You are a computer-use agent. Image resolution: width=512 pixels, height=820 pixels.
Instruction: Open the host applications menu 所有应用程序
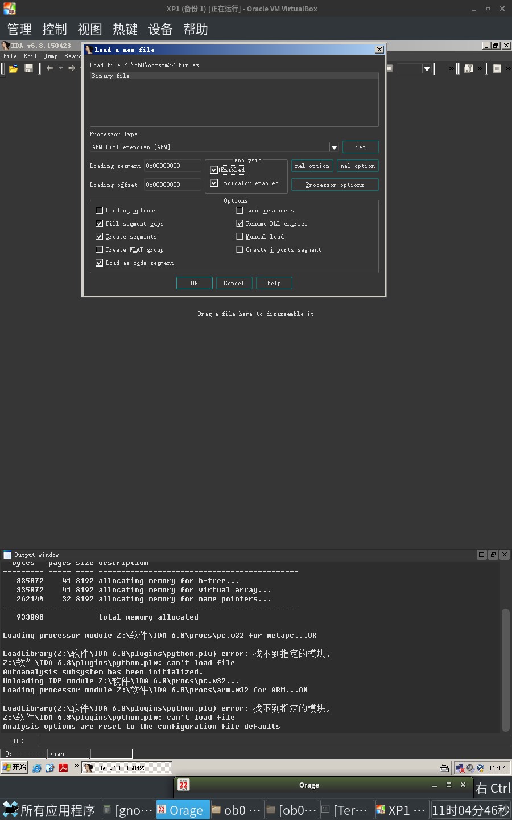coord(49,810)
